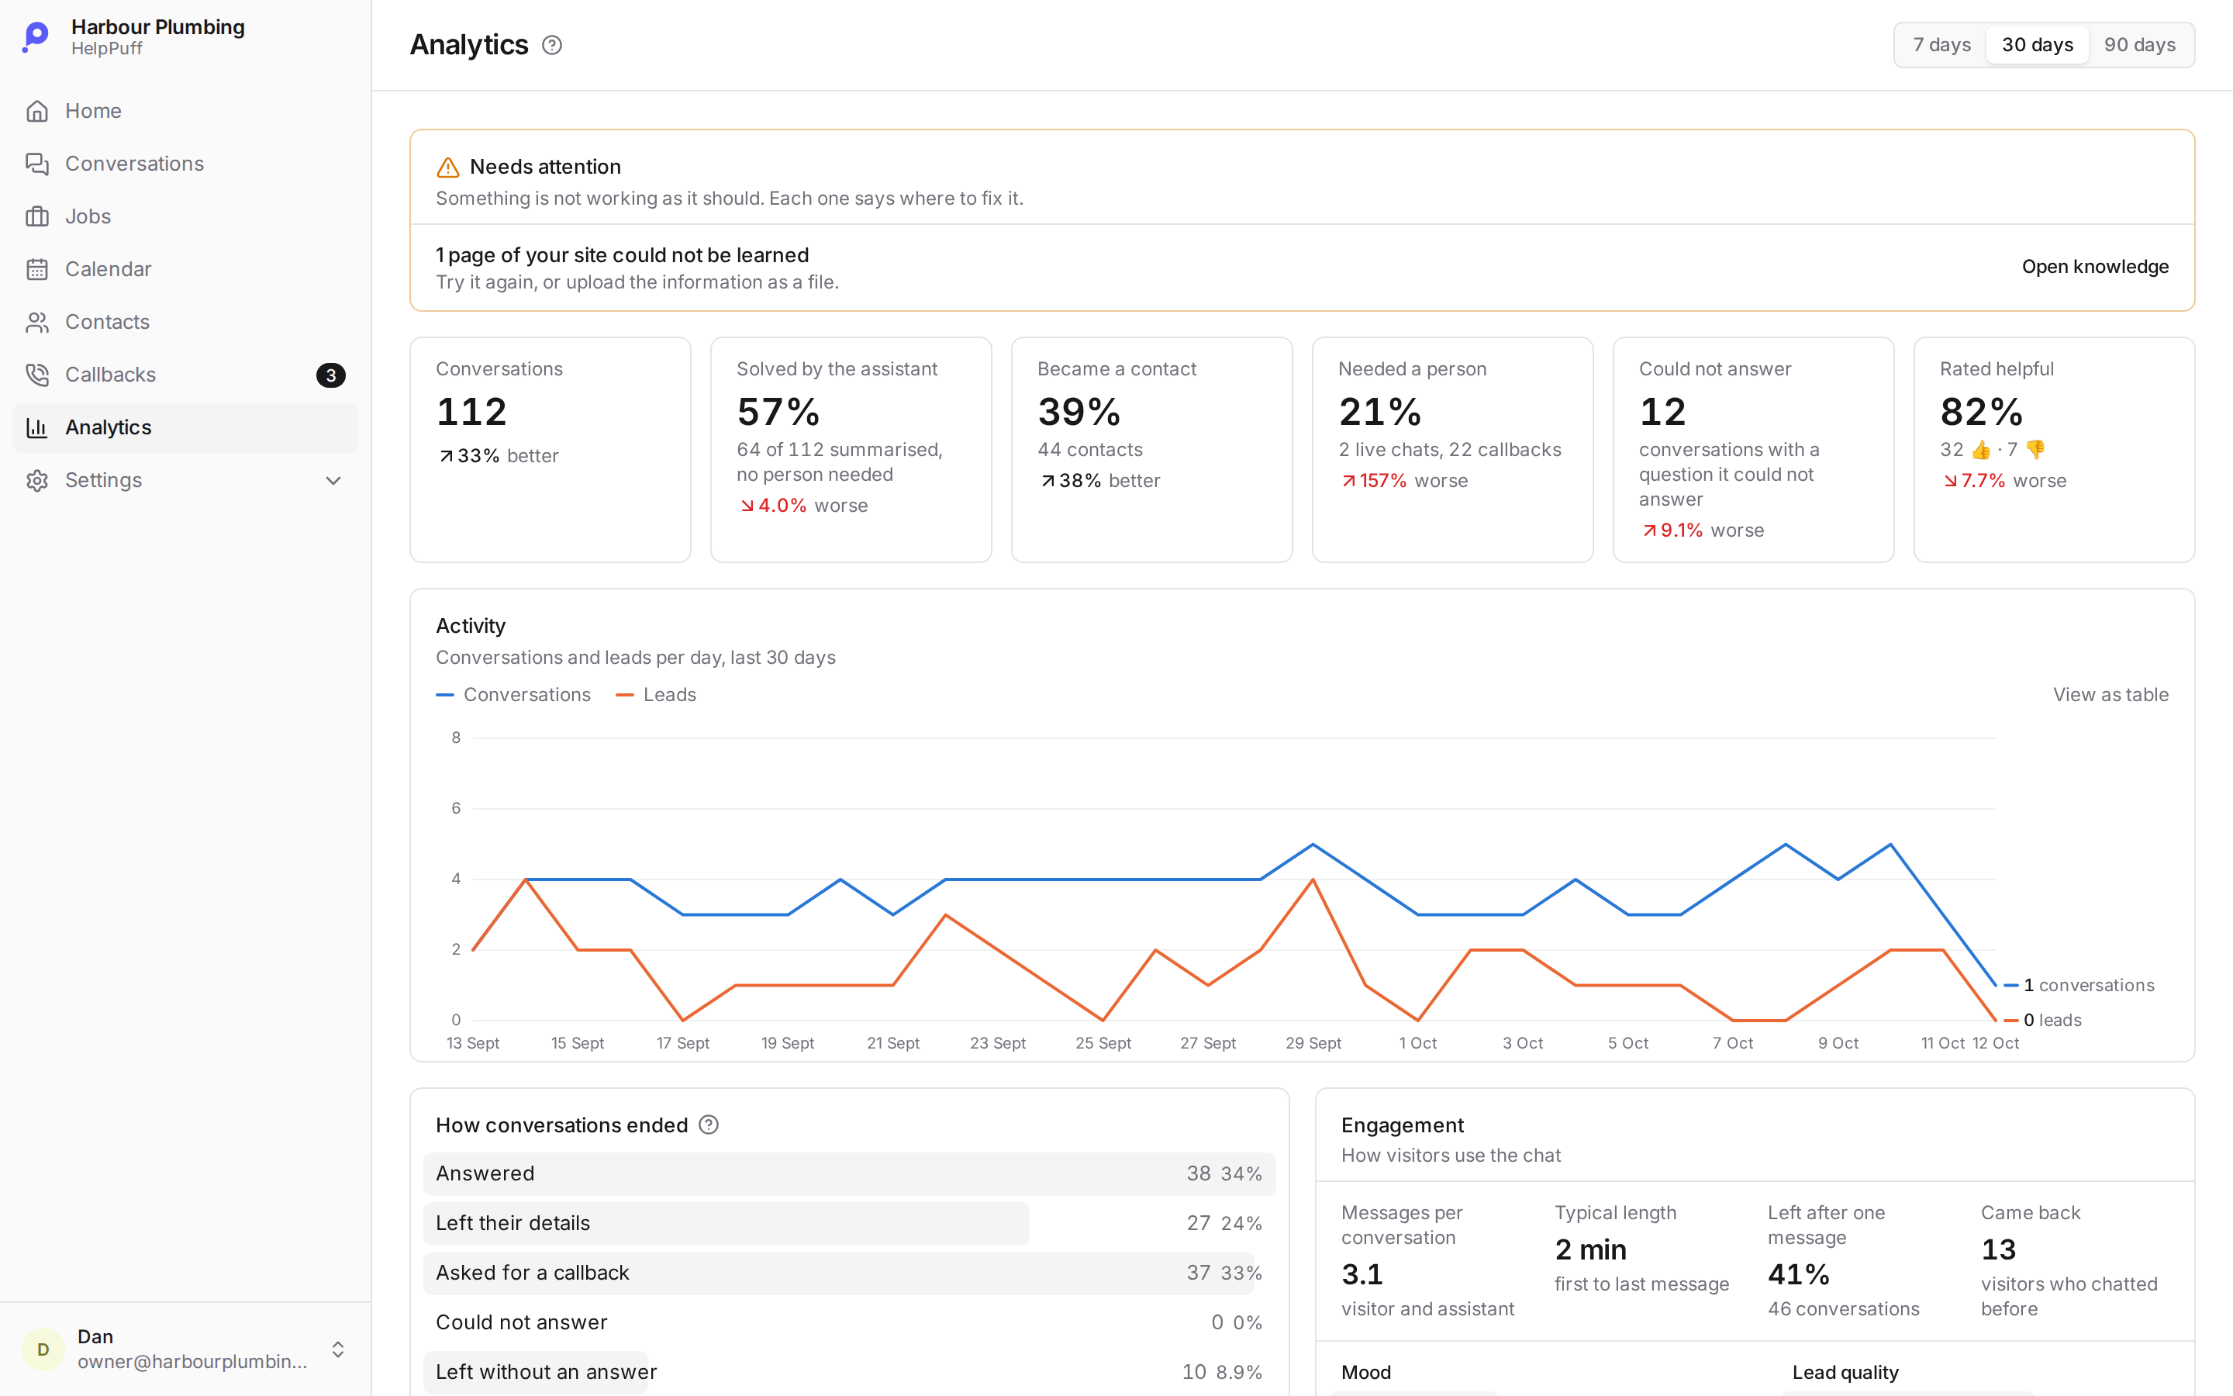The image size is (2233, 1396).
Task: Open help icon next to How conversations ended
Action: (709, 1125)
